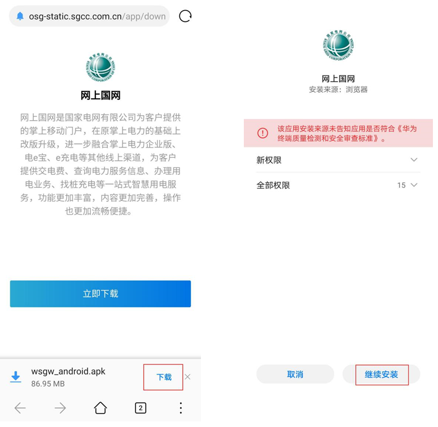Image resolution: width=438 pixels, height=427 pixels.
Task: Open the three-dot browser menu
Action: click(181, 408)
